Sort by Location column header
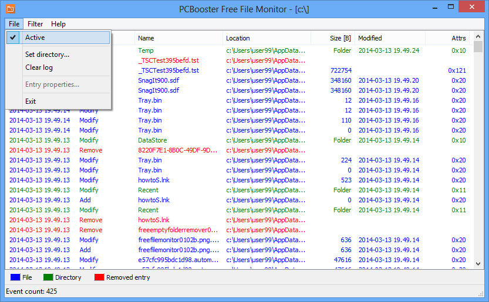Image resolution: width=489 pixels, height=302 pixels. (267, 38)
